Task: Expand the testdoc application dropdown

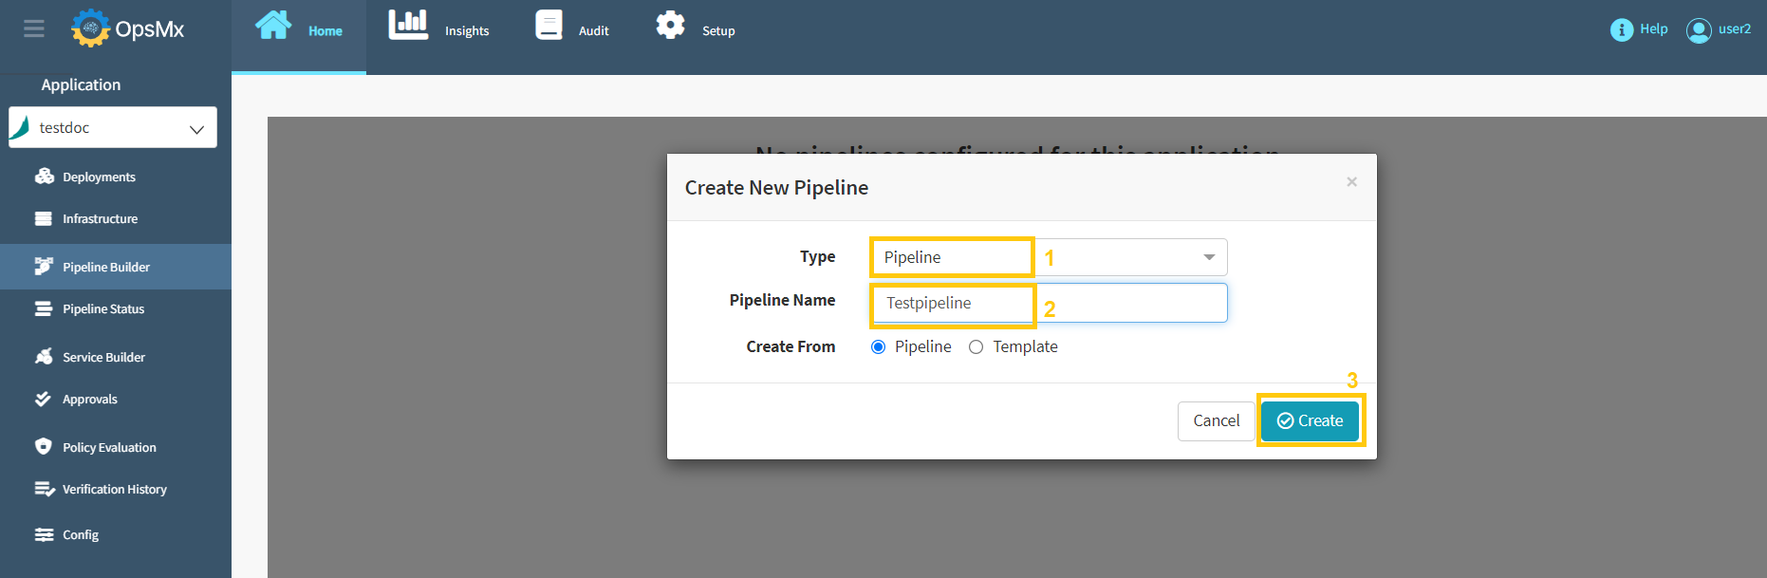Action: pyautogui.click(x=196, y=129)
